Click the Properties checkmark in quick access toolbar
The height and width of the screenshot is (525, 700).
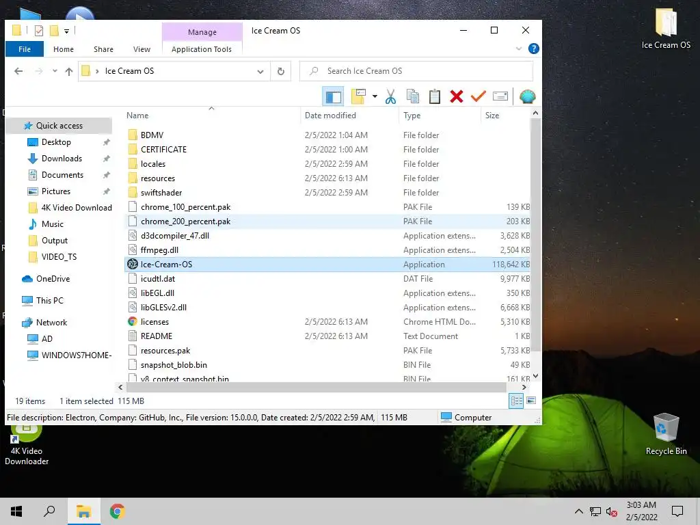(39, 31)
